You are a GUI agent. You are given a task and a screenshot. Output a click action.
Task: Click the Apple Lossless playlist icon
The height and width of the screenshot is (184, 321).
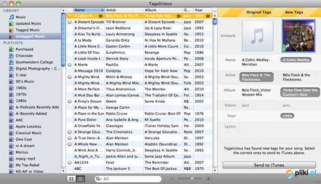click(12, 127)
